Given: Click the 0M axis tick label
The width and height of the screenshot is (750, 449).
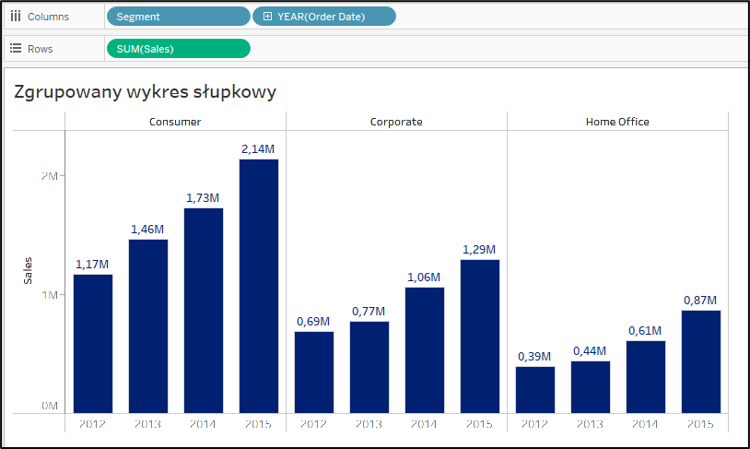Looking at the screenshot, I should (x=49, y=406).
